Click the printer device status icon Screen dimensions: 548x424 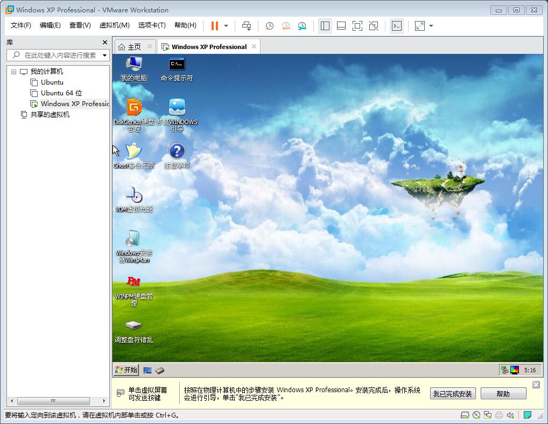click(499, 415)
